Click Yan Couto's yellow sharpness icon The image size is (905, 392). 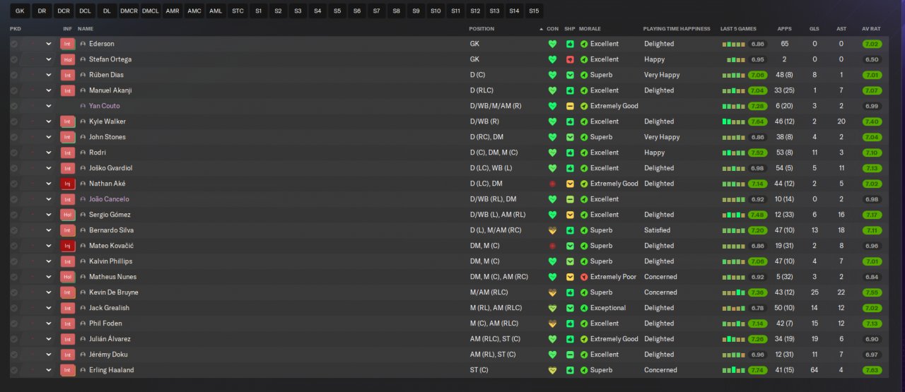click(570, 106)
